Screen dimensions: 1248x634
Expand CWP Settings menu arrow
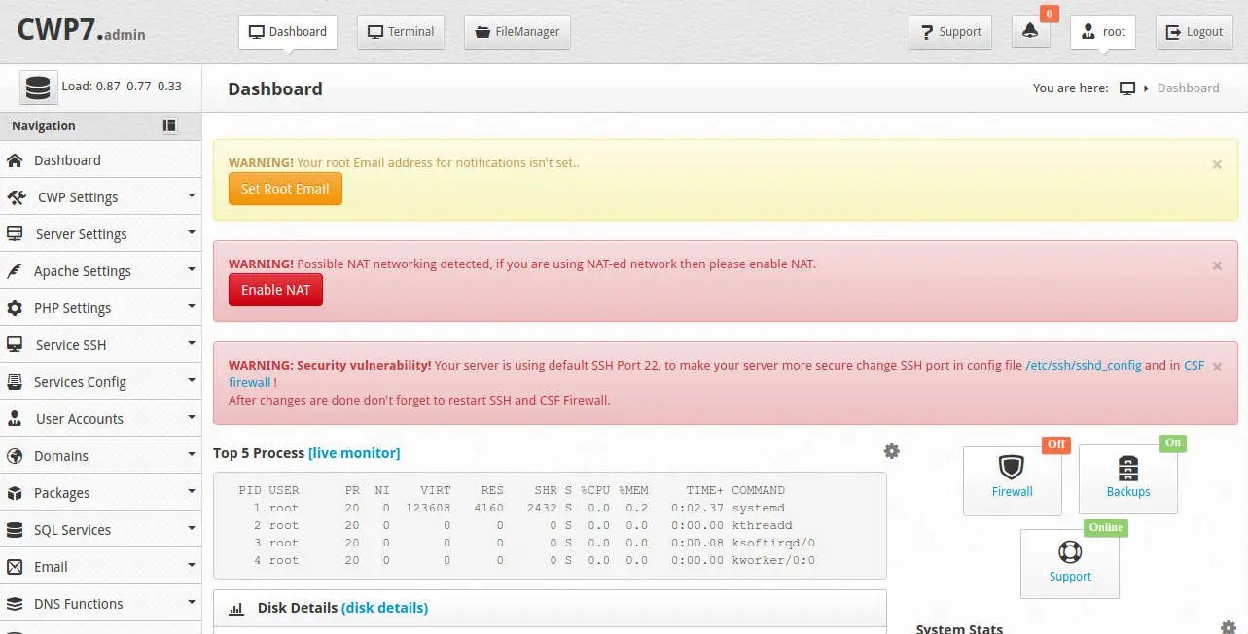point(192,195)
